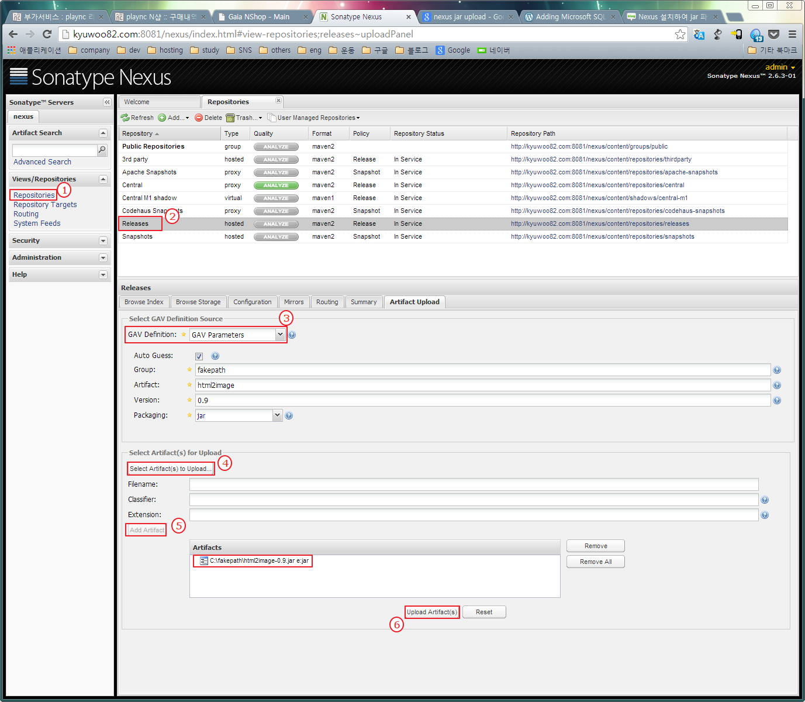This screenshot has height=702, width=805.
Task: Open the Configuration tab
Action: click(x=253, y=302)
